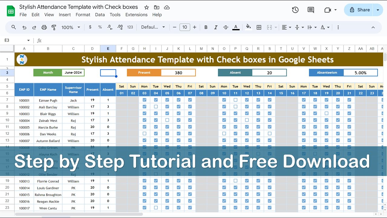Open more number formats 123

[x=130, y=27]
